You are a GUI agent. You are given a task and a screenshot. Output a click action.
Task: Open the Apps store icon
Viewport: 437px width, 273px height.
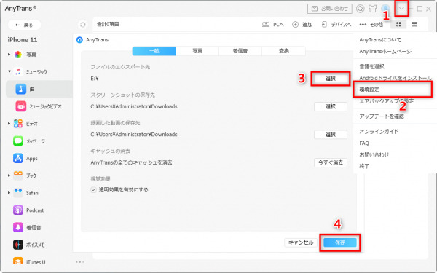coord(18,158)
